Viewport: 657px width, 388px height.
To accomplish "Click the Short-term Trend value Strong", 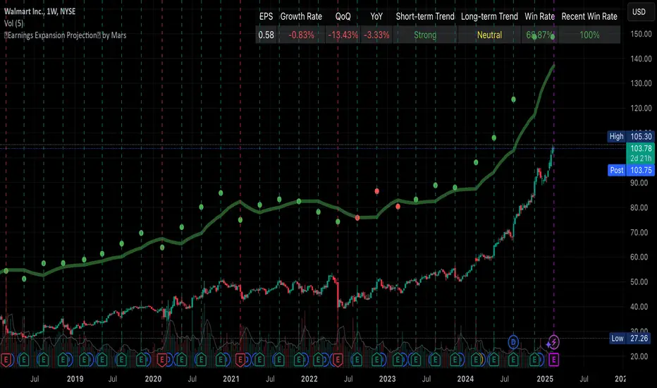I will (425, 35).
